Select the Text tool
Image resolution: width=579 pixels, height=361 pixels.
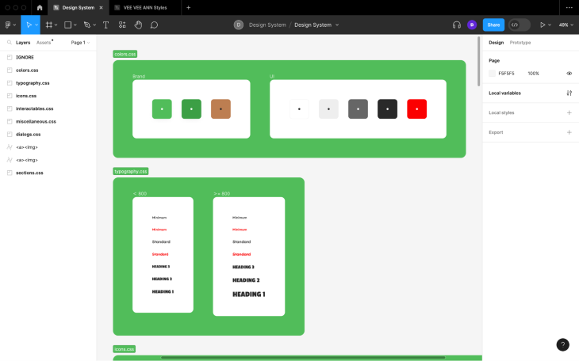pyautogui.click(x=105, y=25)
